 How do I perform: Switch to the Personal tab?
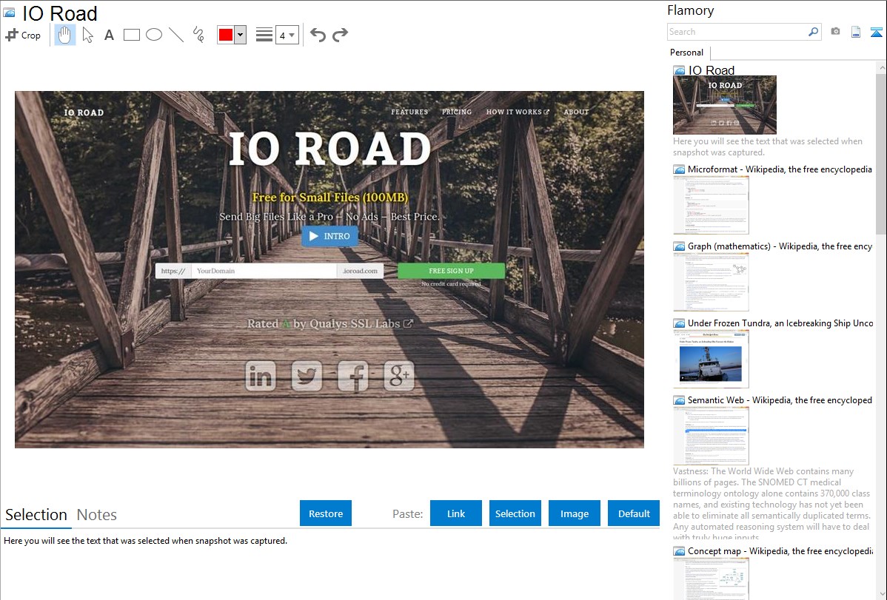click(x=686, y=53)
